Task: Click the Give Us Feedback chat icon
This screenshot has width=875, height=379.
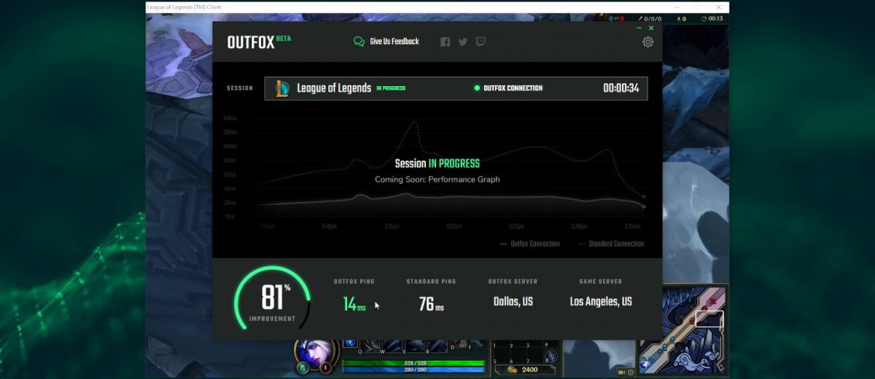Action: (x=359, y=42)
